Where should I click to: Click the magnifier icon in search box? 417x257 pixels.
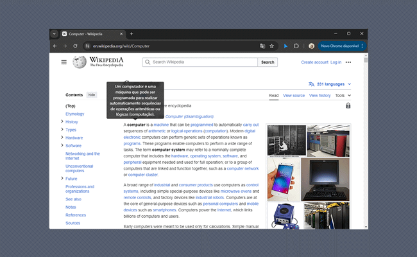[x=148, y=62]
